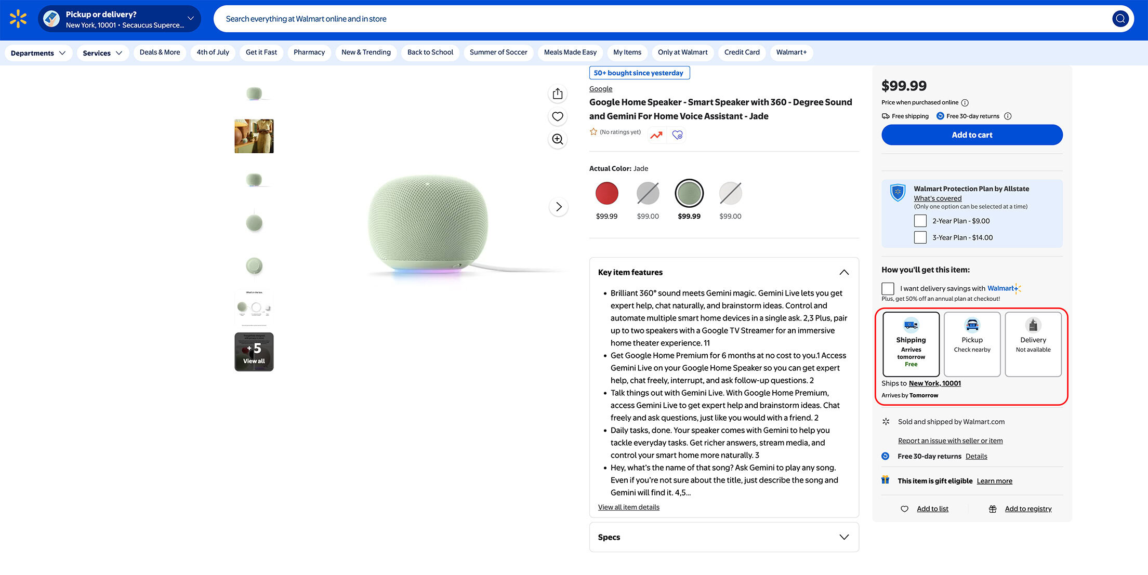
Task: Select the Pickup fulfillment option
Action: coord(972,344)
